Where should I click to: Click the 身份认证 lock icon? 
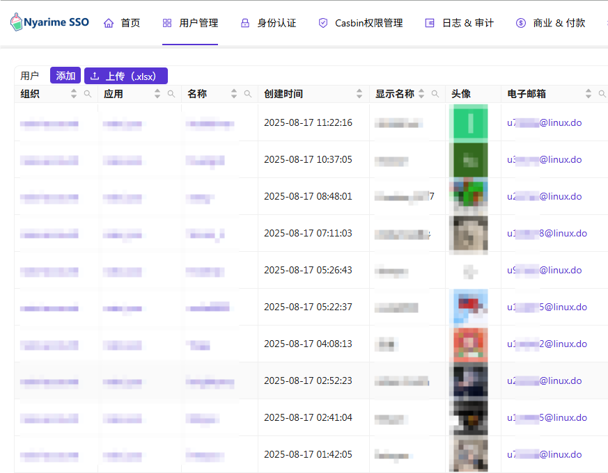coord(245,23)
